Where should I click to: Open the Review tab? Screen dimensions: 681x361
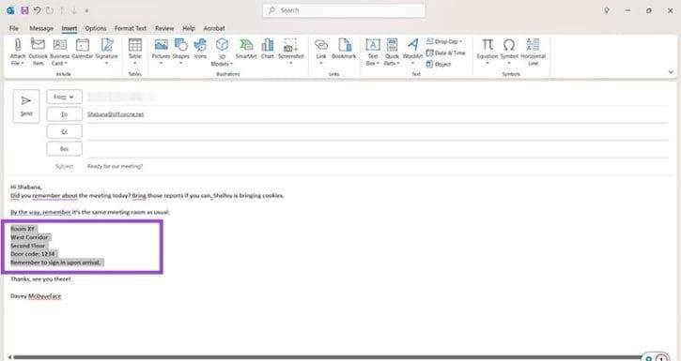[164, 28]
